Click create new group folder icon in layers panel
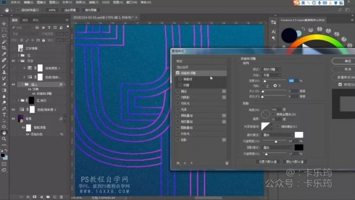Viewport: 355px width, 200px height. pos(48,197)
